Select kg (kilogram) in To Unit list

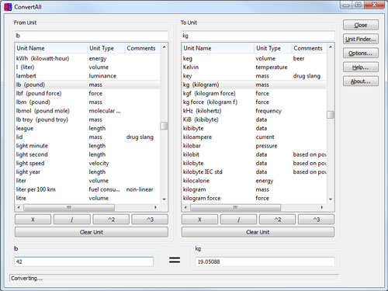(x=255, y=85)
